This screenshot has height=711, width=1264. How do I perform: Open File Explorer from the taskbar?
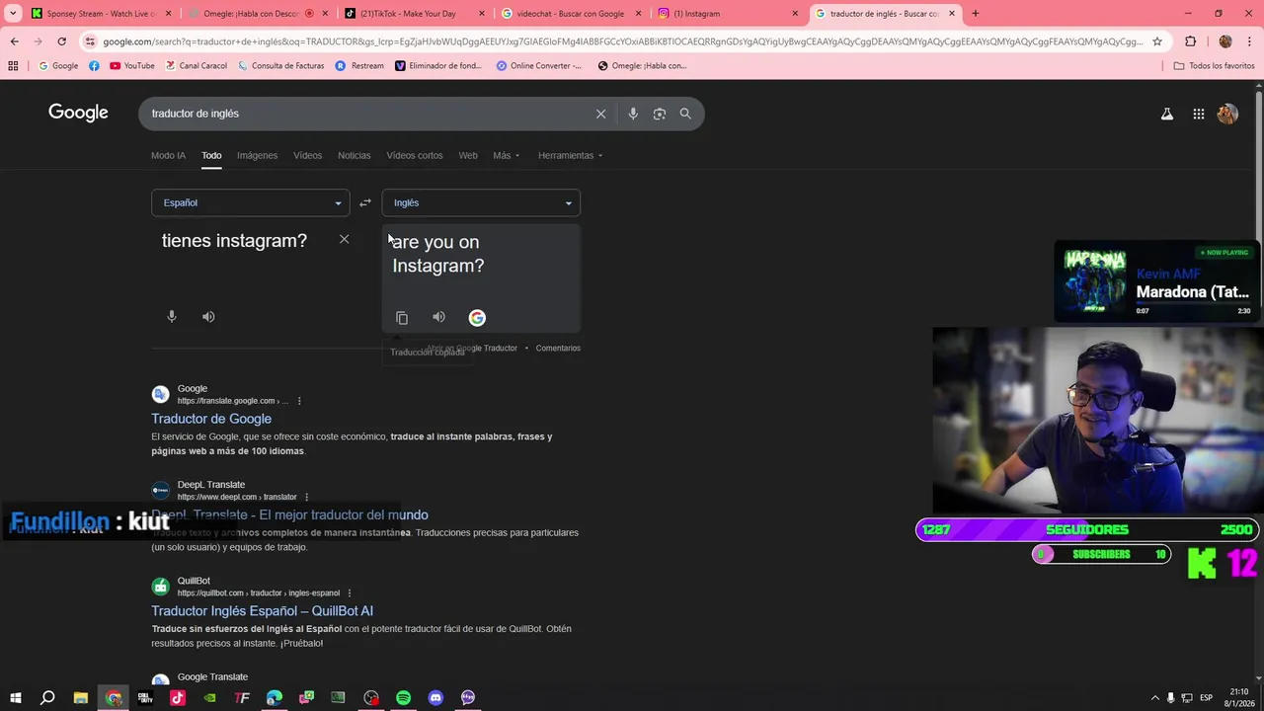(81, 697)
